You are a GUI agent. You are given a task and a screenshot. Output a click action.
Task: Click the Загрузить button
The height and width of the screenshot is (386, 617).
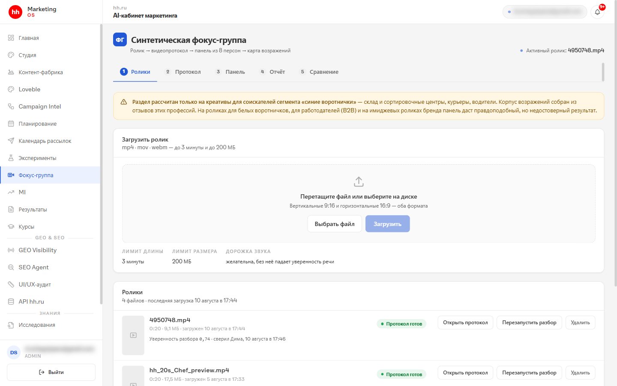(x=387, y=224)
